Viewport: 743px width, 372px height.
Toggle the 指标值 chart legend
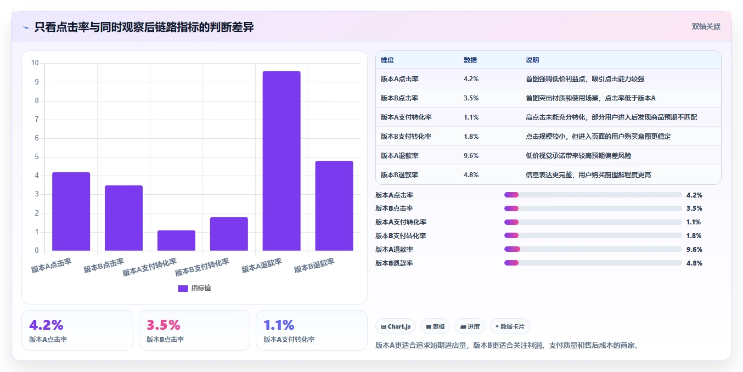194,288
